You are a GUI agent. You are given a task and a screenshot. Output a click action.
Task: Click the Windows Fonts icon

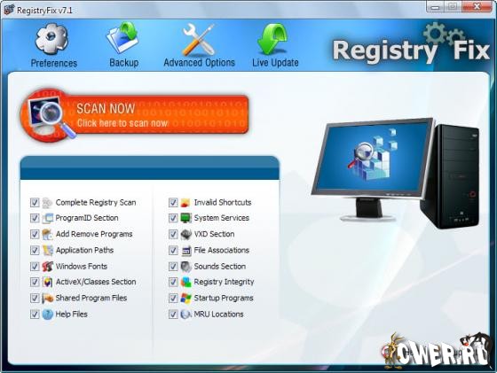tap(47, 267)
